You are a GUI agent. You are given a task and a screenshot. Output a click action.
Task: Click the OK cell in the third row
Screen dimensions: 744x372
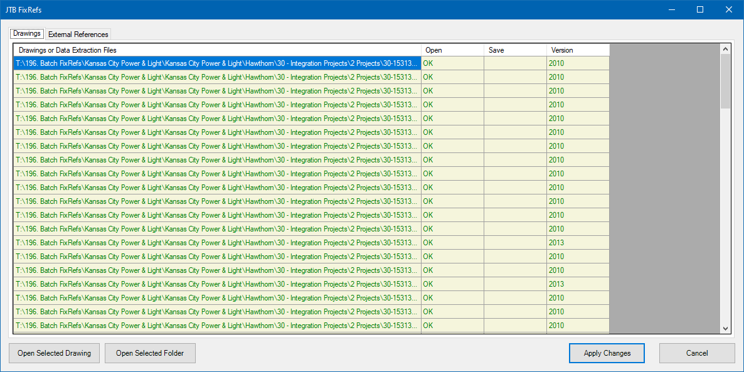[453, 90]
